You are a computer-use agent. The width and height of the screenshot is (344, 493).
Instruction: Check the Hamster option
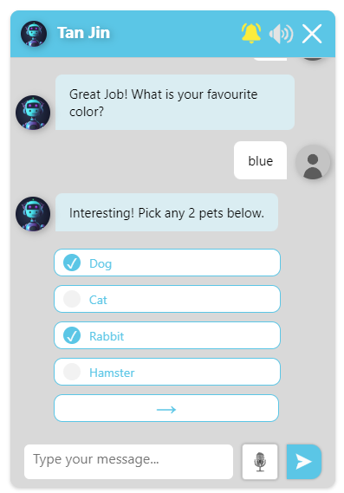[167, 372]
